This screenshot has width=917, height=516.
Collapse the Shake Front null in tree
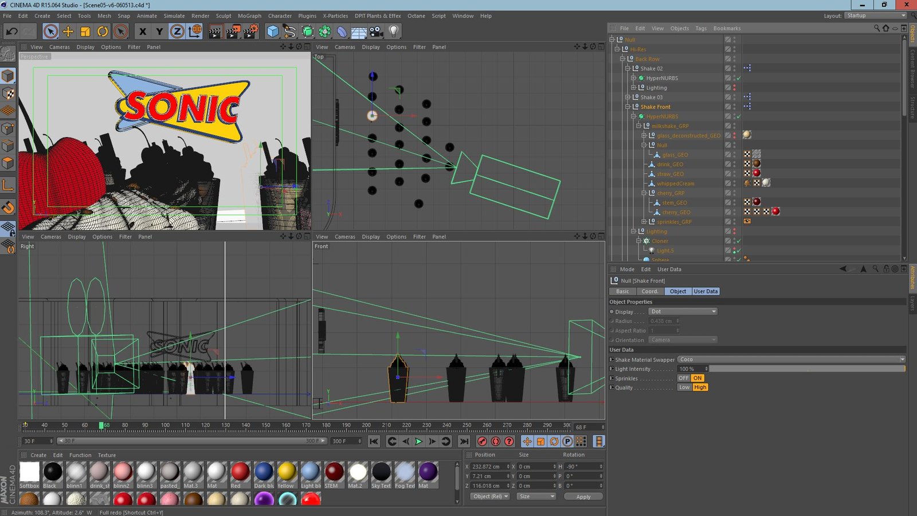tap(628, 107)
